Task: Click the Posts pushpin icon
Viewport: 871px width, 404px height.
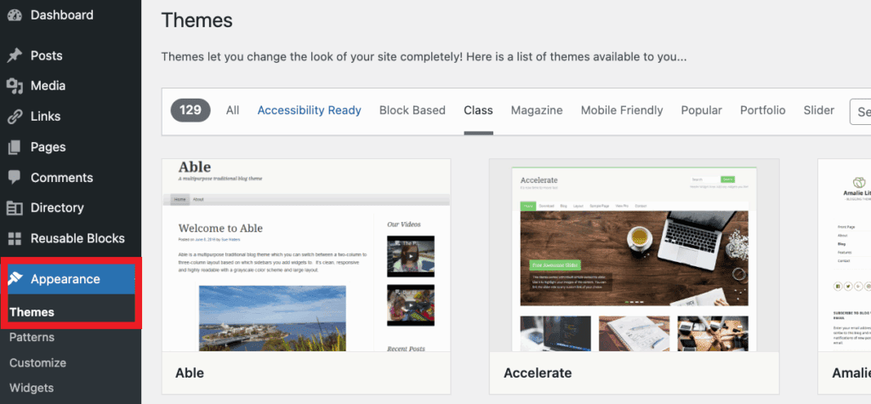Action: [14, 55]
